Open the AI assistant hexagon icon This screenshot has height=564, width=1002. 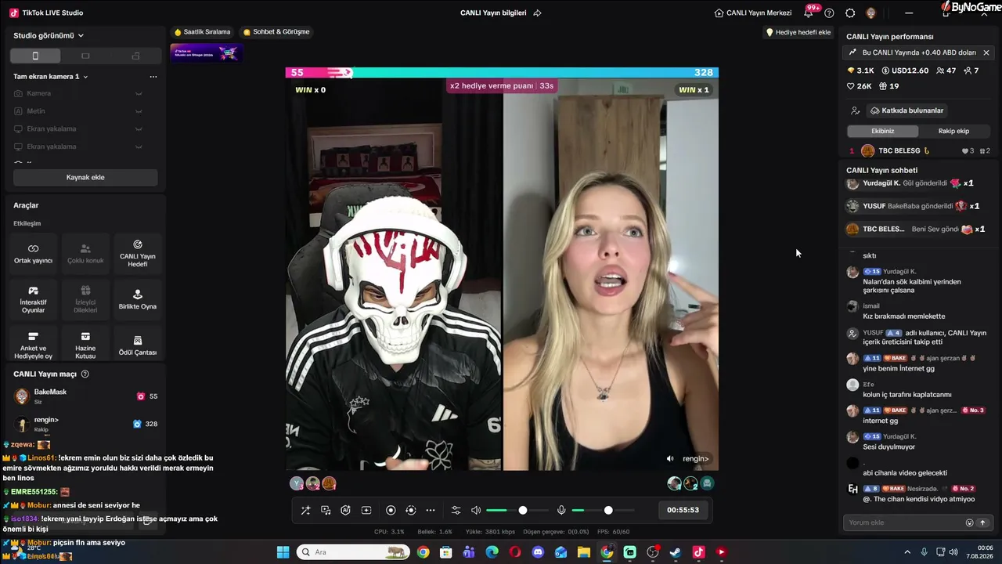(x=345, y=510)
